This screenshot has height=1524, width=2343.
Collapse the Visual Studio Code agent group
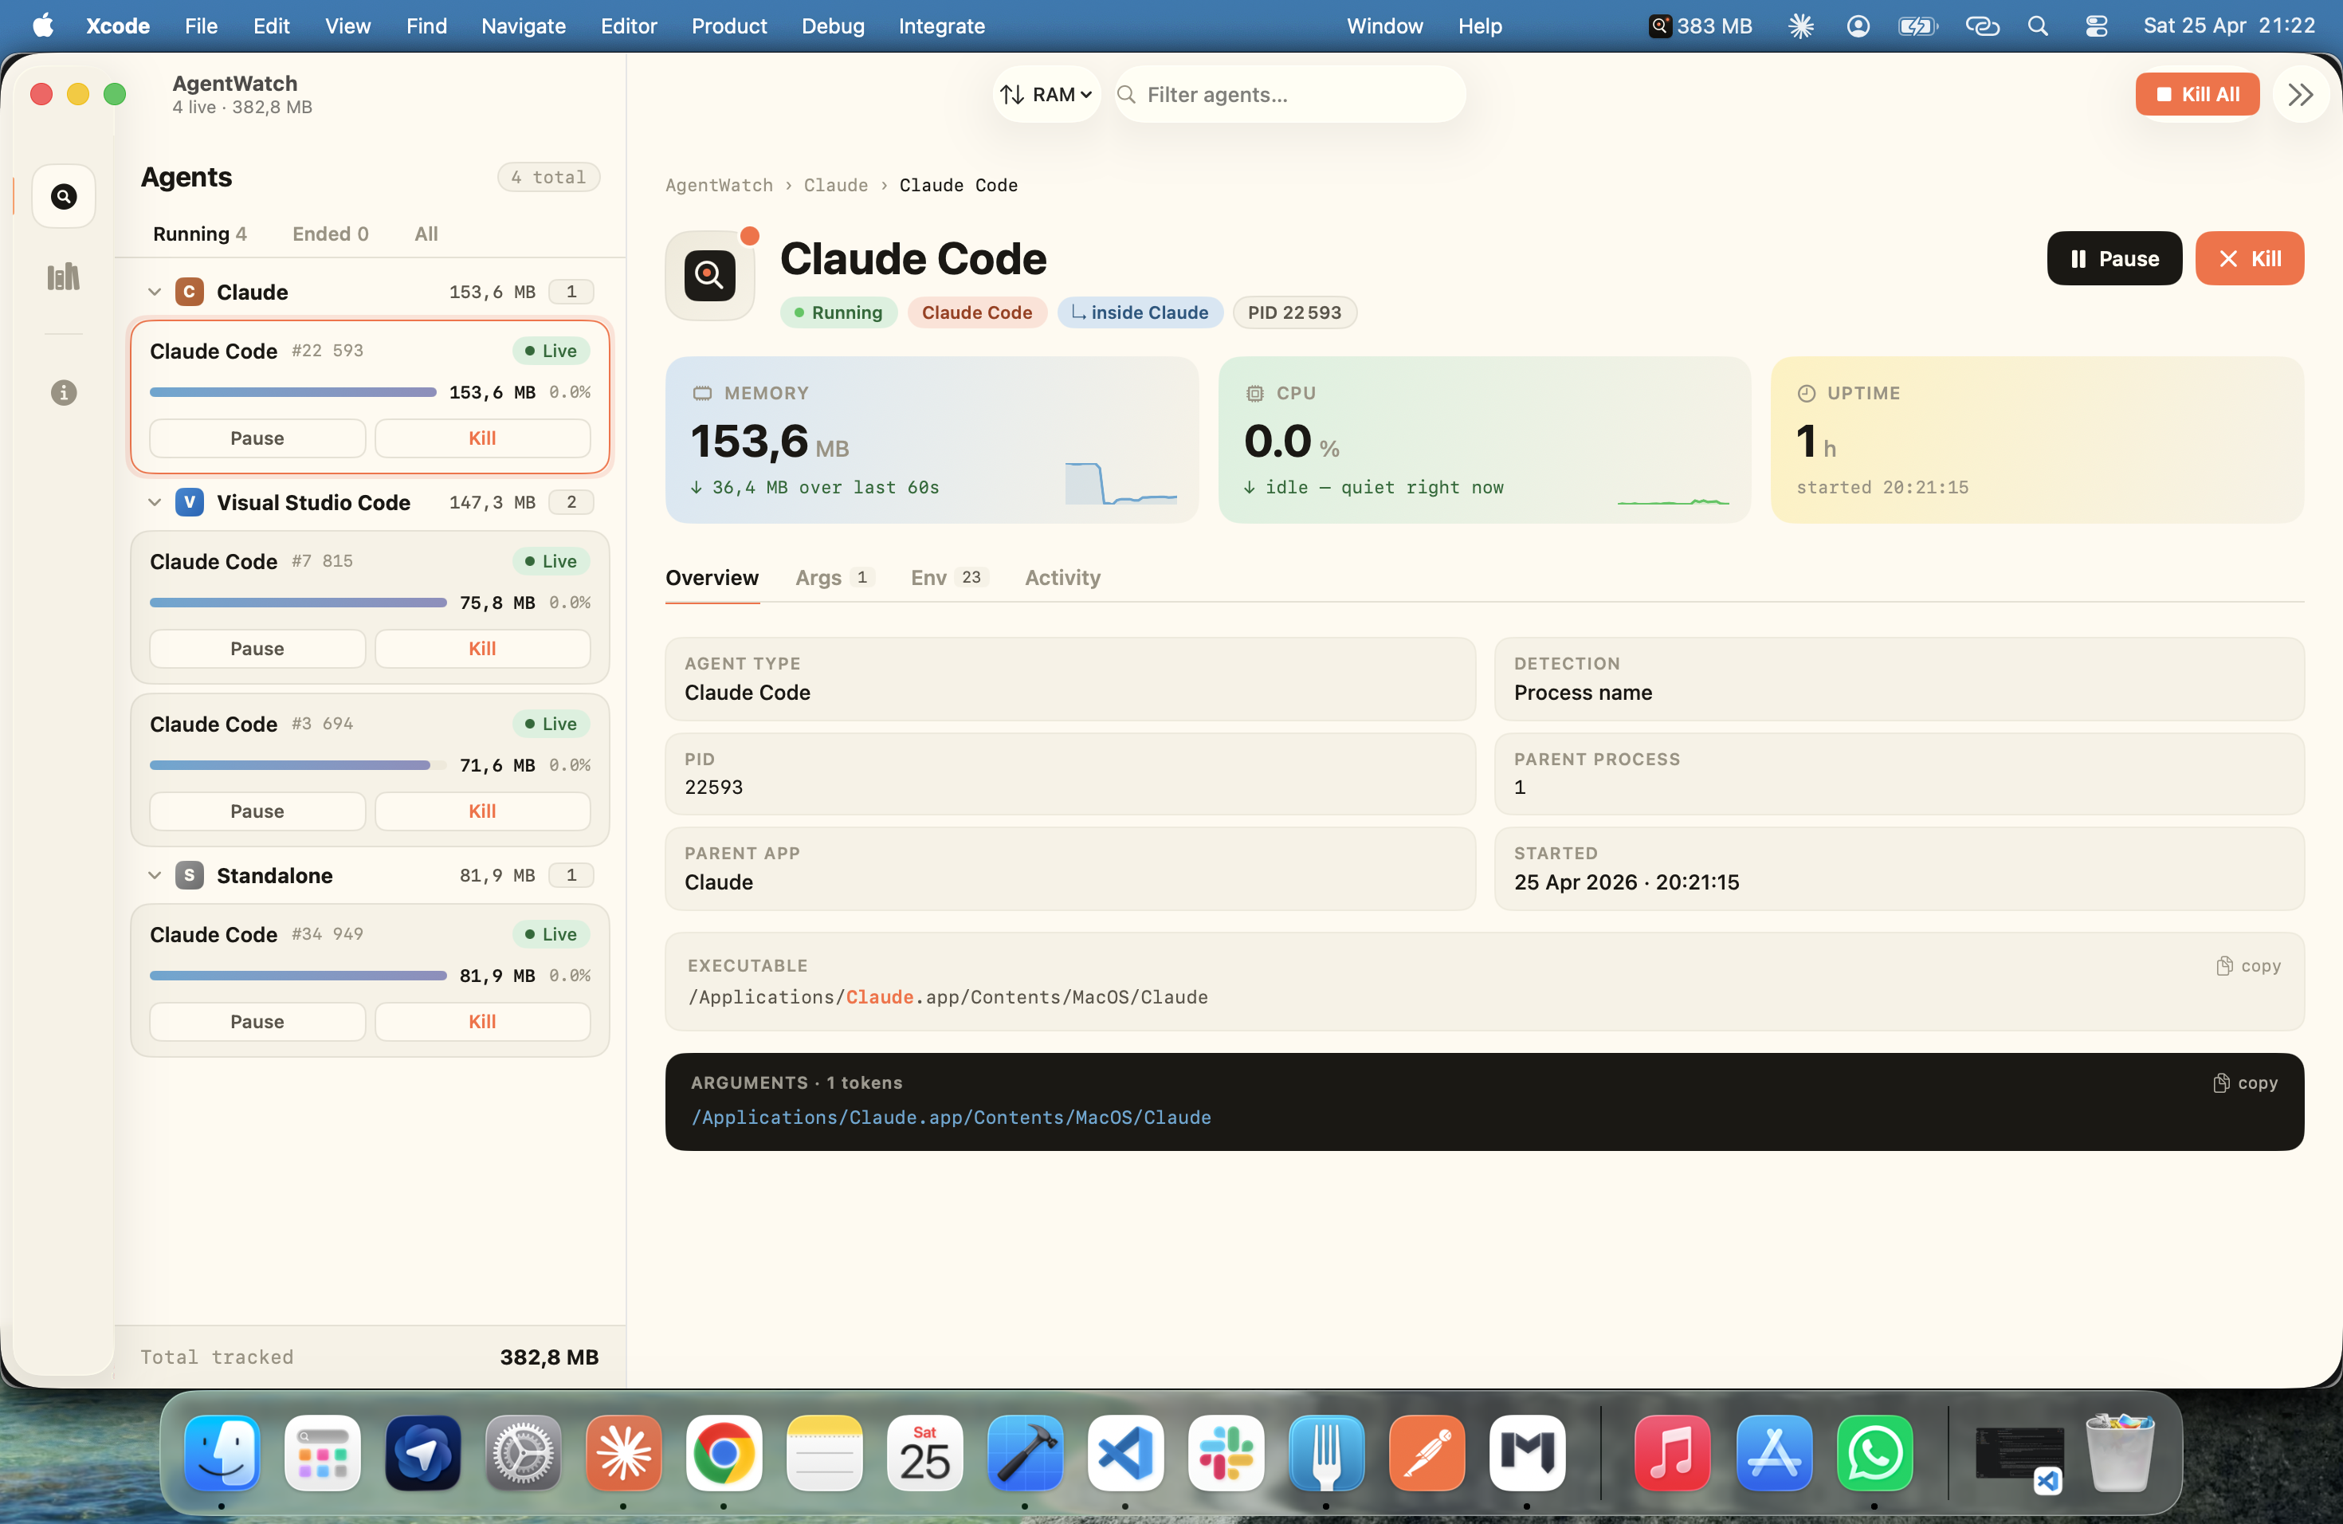[x=155, y=502]
